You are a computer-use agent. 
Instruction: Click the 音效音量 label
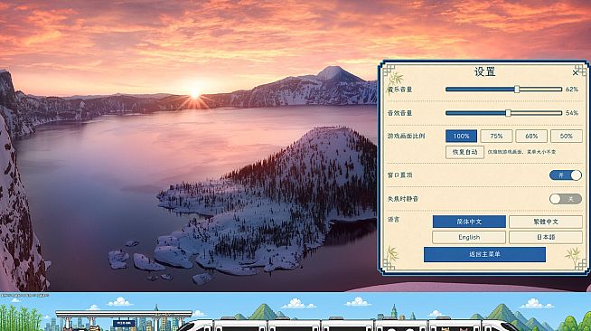click(400, 113)
